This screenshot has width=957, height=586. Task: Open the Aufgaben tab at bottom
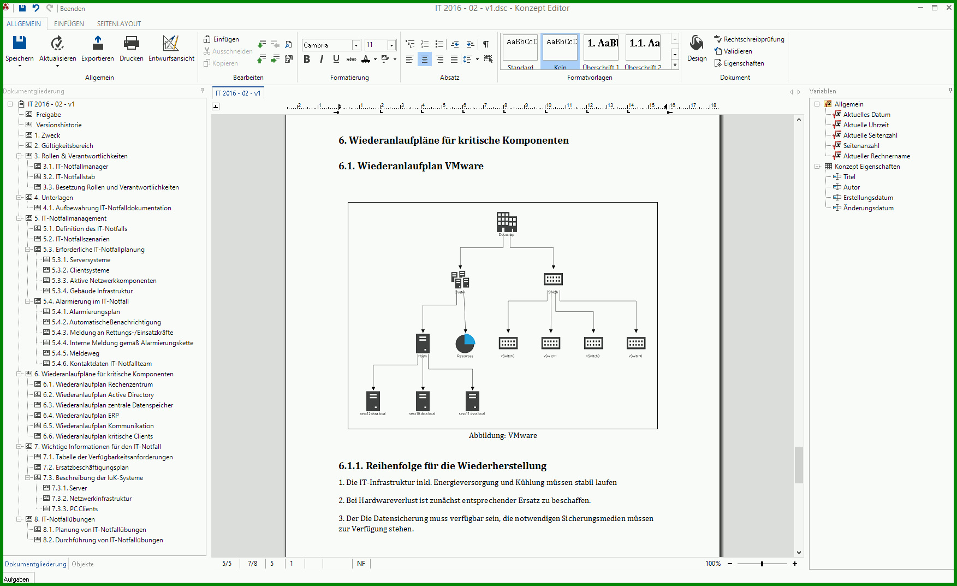17,579
